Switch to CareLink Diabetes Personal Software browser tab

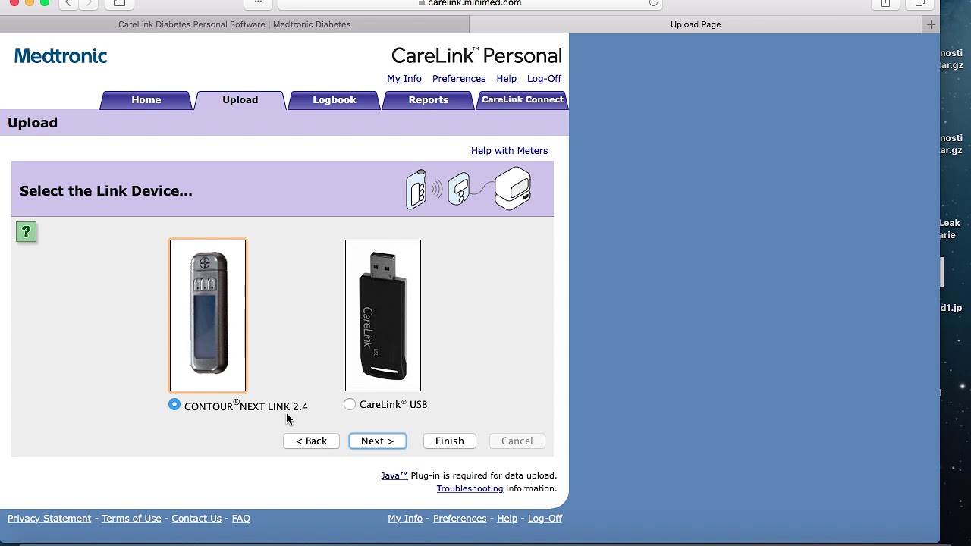coord(234,24)
